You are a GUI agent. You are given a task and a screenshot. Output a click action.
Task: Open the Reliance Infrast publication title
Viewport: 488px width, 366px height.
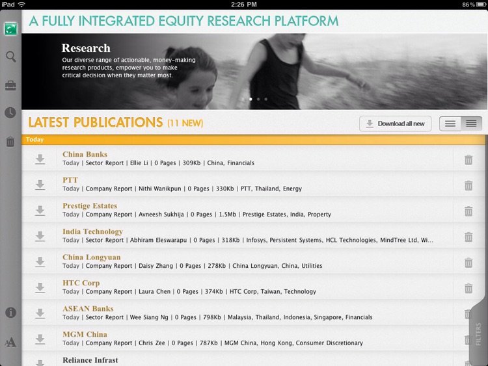[90, 360]
